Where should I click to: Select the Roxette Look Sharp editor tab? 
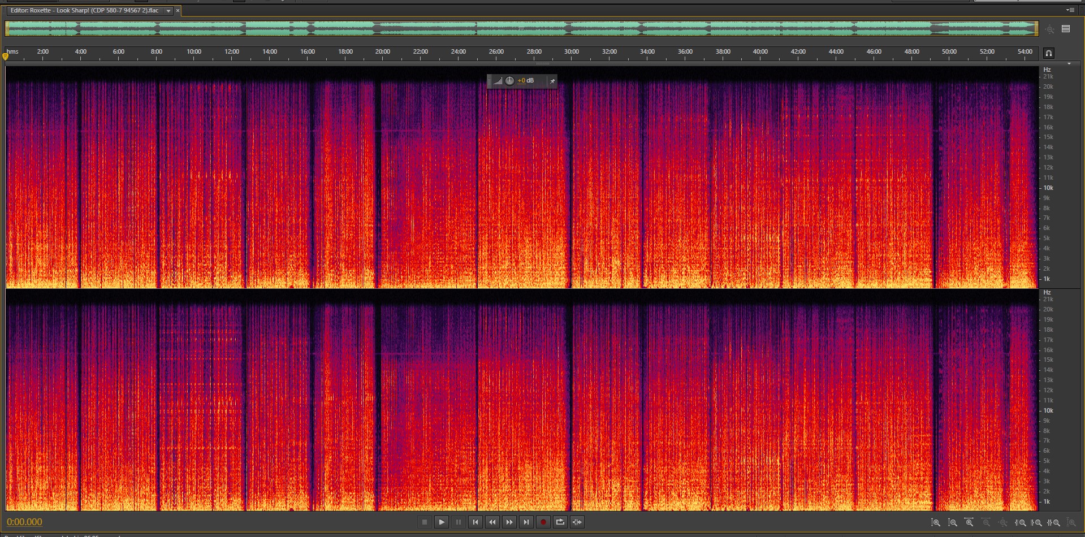pos(85,11)
